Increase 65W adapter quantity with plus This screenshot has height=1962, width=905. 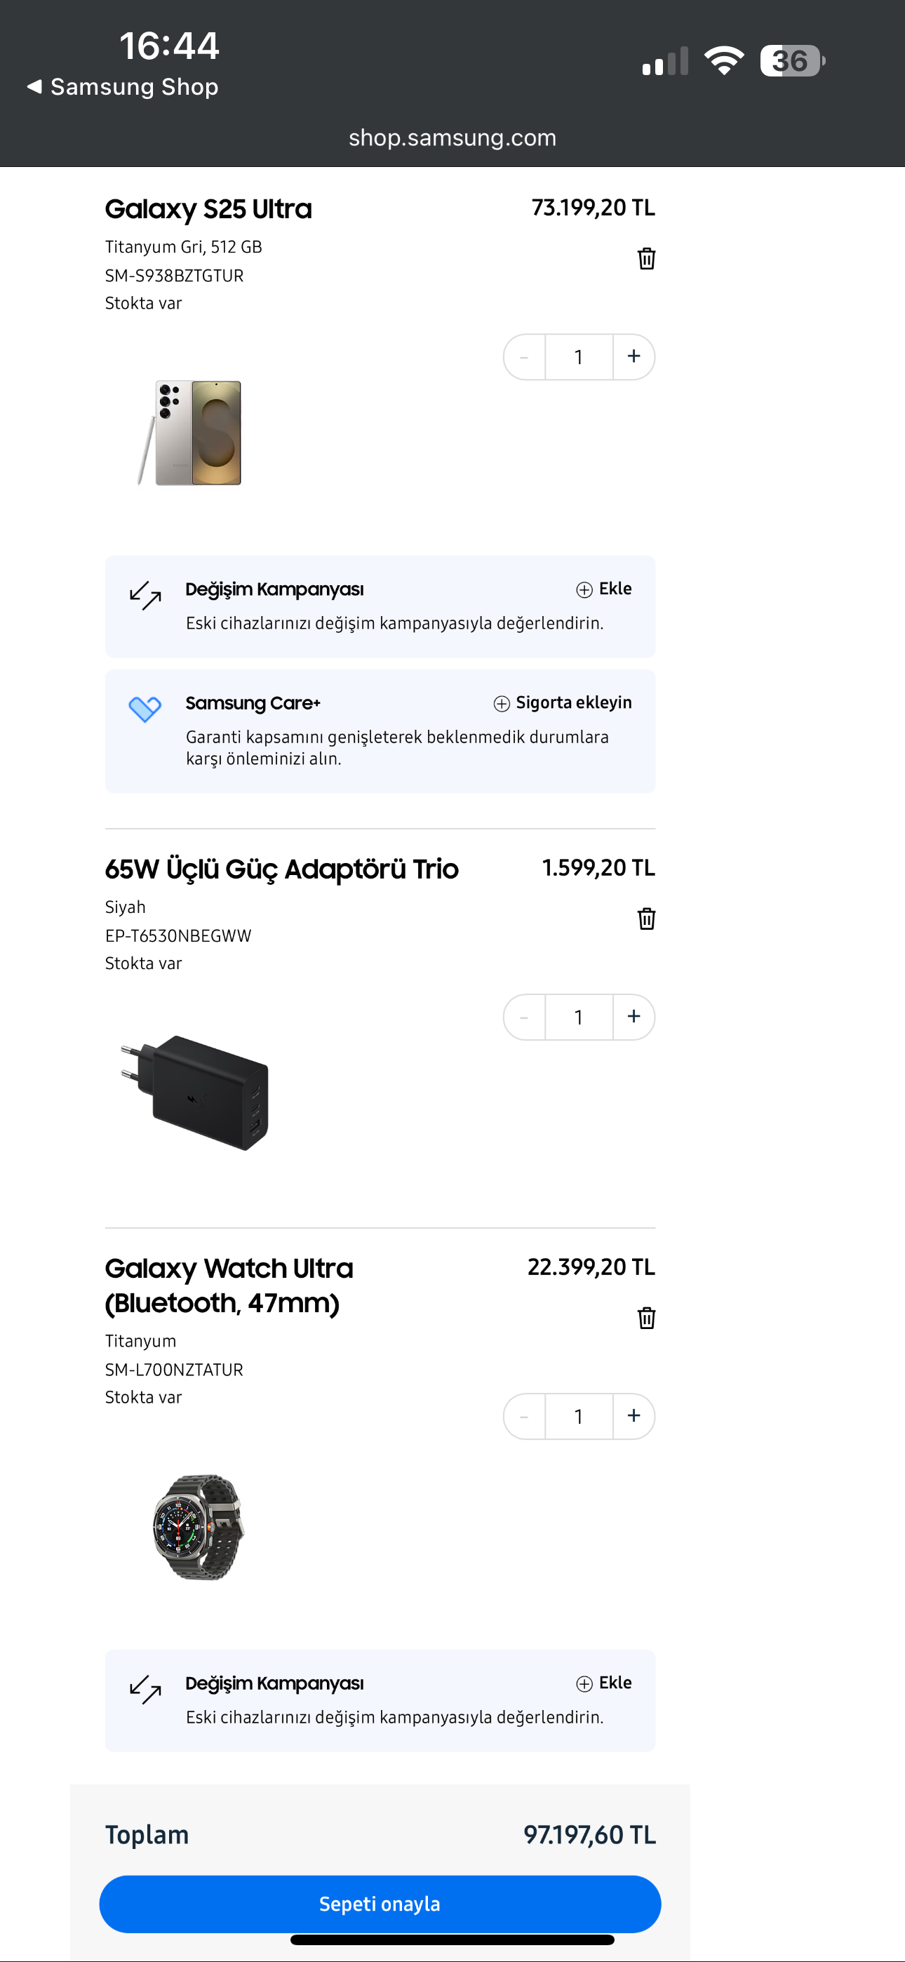[633, 1017]
